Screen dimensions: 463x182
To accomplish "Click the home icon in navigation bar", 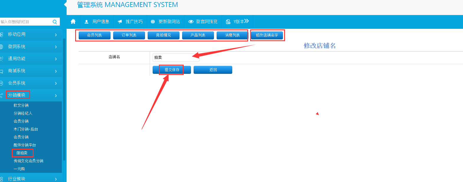I will tap(73, 21).
